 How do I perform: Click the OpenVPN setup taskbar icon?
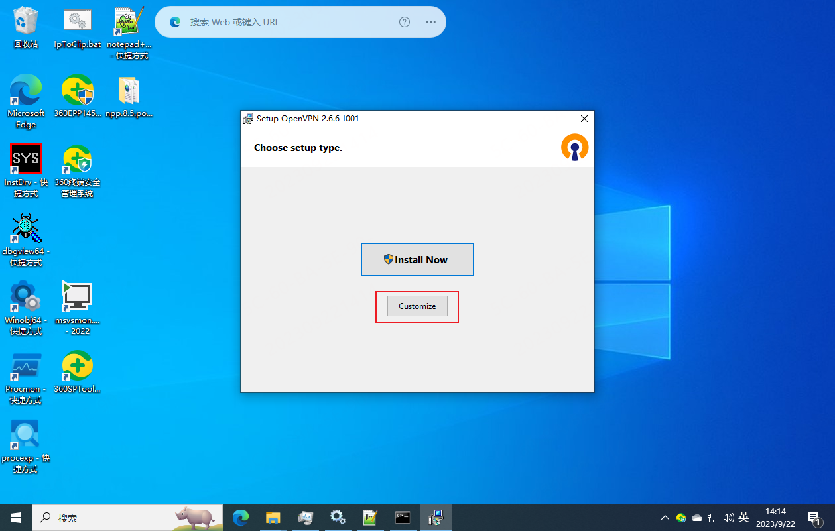pos(435,518)
